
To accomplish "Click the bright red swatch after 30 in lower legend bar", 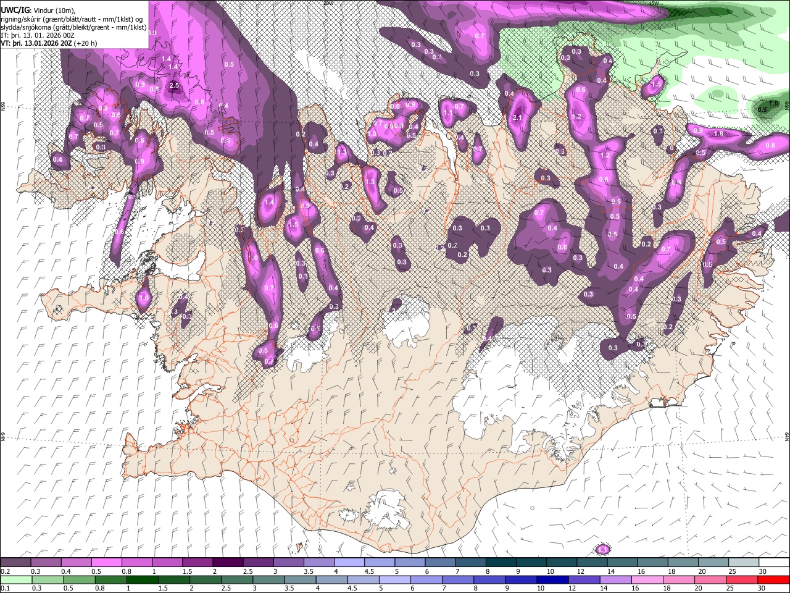I will [774, 579].
